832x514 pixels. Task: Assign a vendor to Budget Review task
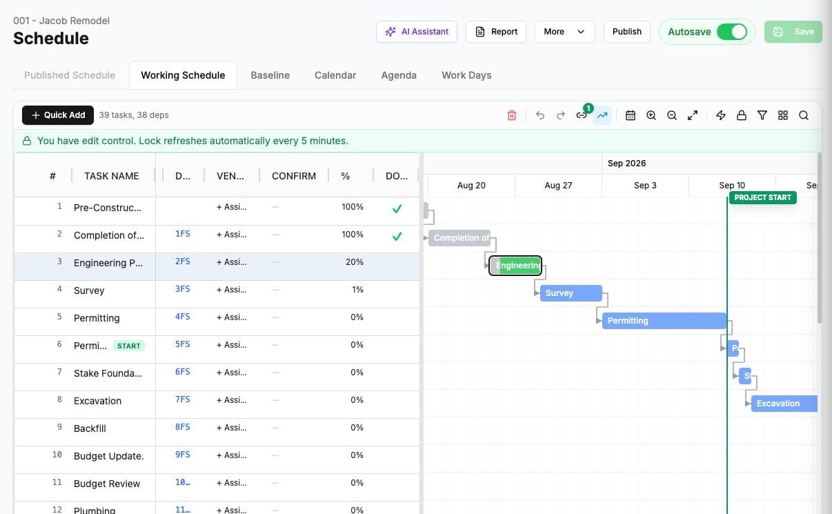coord(232,483)
